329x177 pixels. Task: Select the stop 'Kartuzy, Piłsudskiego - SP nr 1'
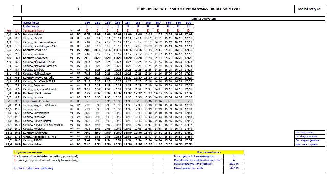click(40, 137)
